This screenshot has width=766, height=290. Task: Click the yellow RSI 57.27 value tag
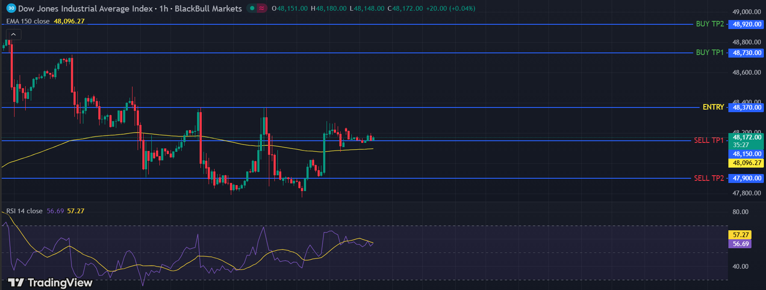[x=740, y=235]
